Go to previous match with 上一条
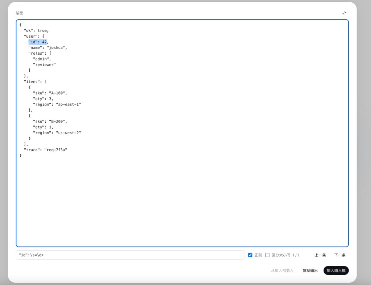The image size is (371, 285). pyautogui.click(x=320, y=255)
